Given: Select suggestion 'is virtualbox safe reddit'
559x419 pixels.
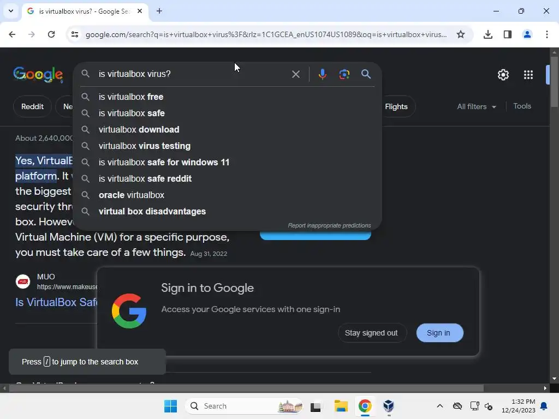Looking at the screenshot, I should [227, 179].
